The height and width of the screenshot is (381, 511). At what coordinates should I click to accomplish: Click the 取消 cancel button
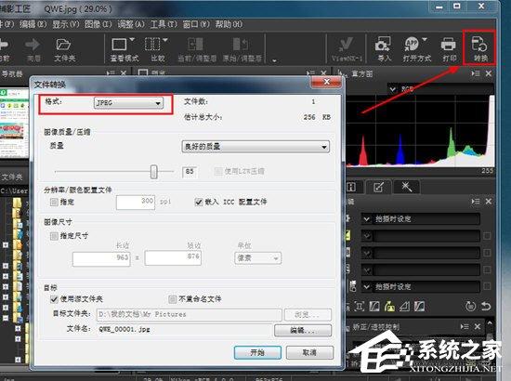pos(309,352)
